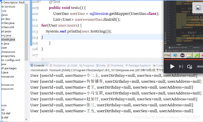Collapse test1 method at line 108
This screenshot has width=203, height=122.
coord(40,1)
